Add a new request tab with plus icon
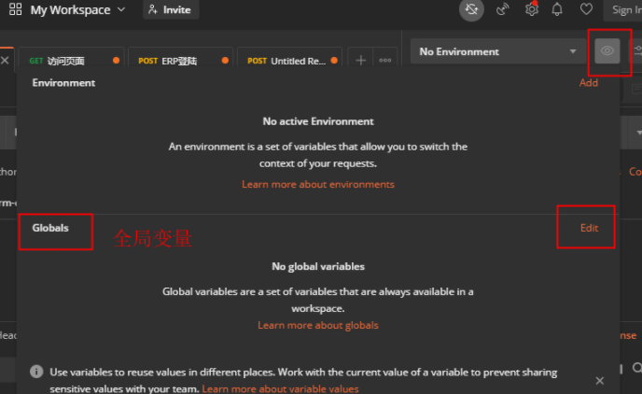 [360, 61]
